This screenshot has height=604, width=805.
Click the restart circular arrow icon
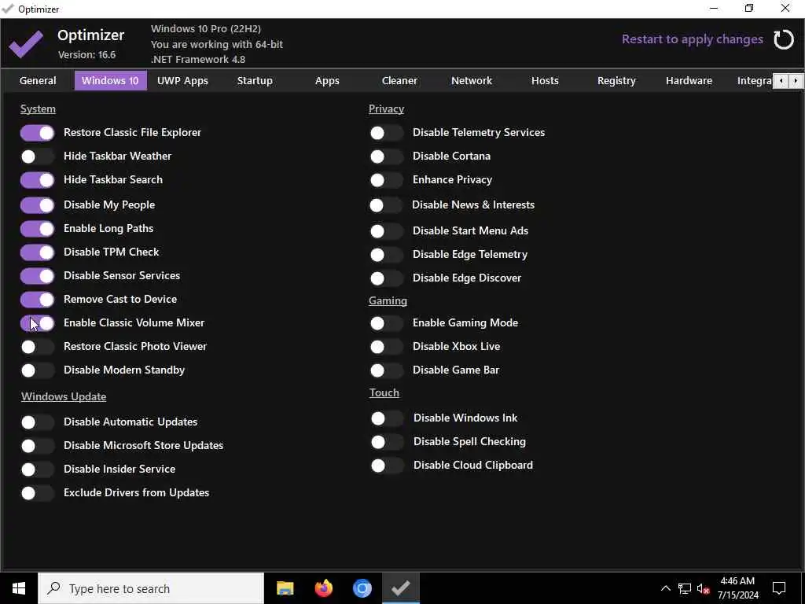784,39
